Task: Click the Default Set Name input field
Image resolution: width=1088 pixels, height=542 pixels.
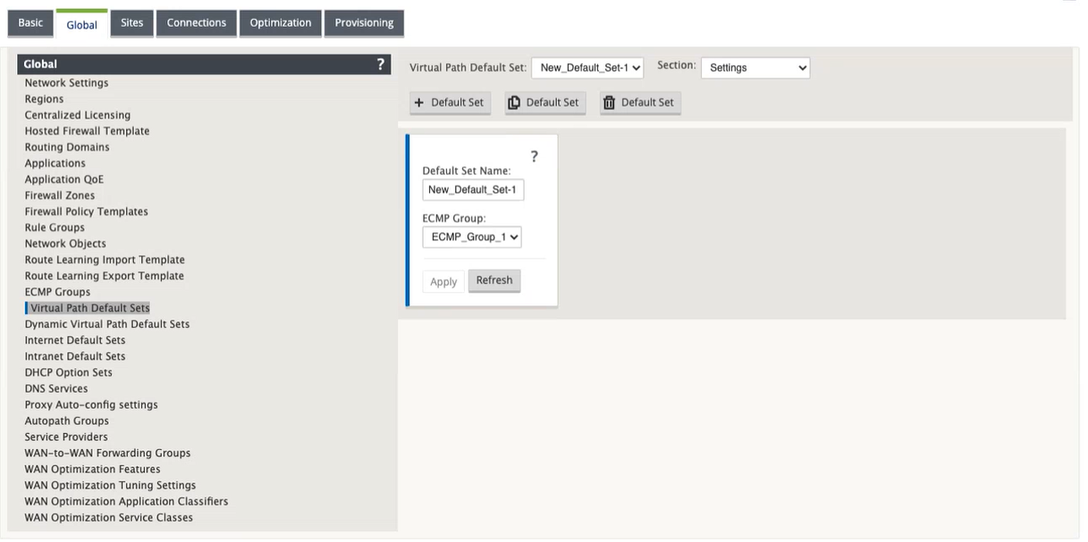Action: tap(473, 189)
